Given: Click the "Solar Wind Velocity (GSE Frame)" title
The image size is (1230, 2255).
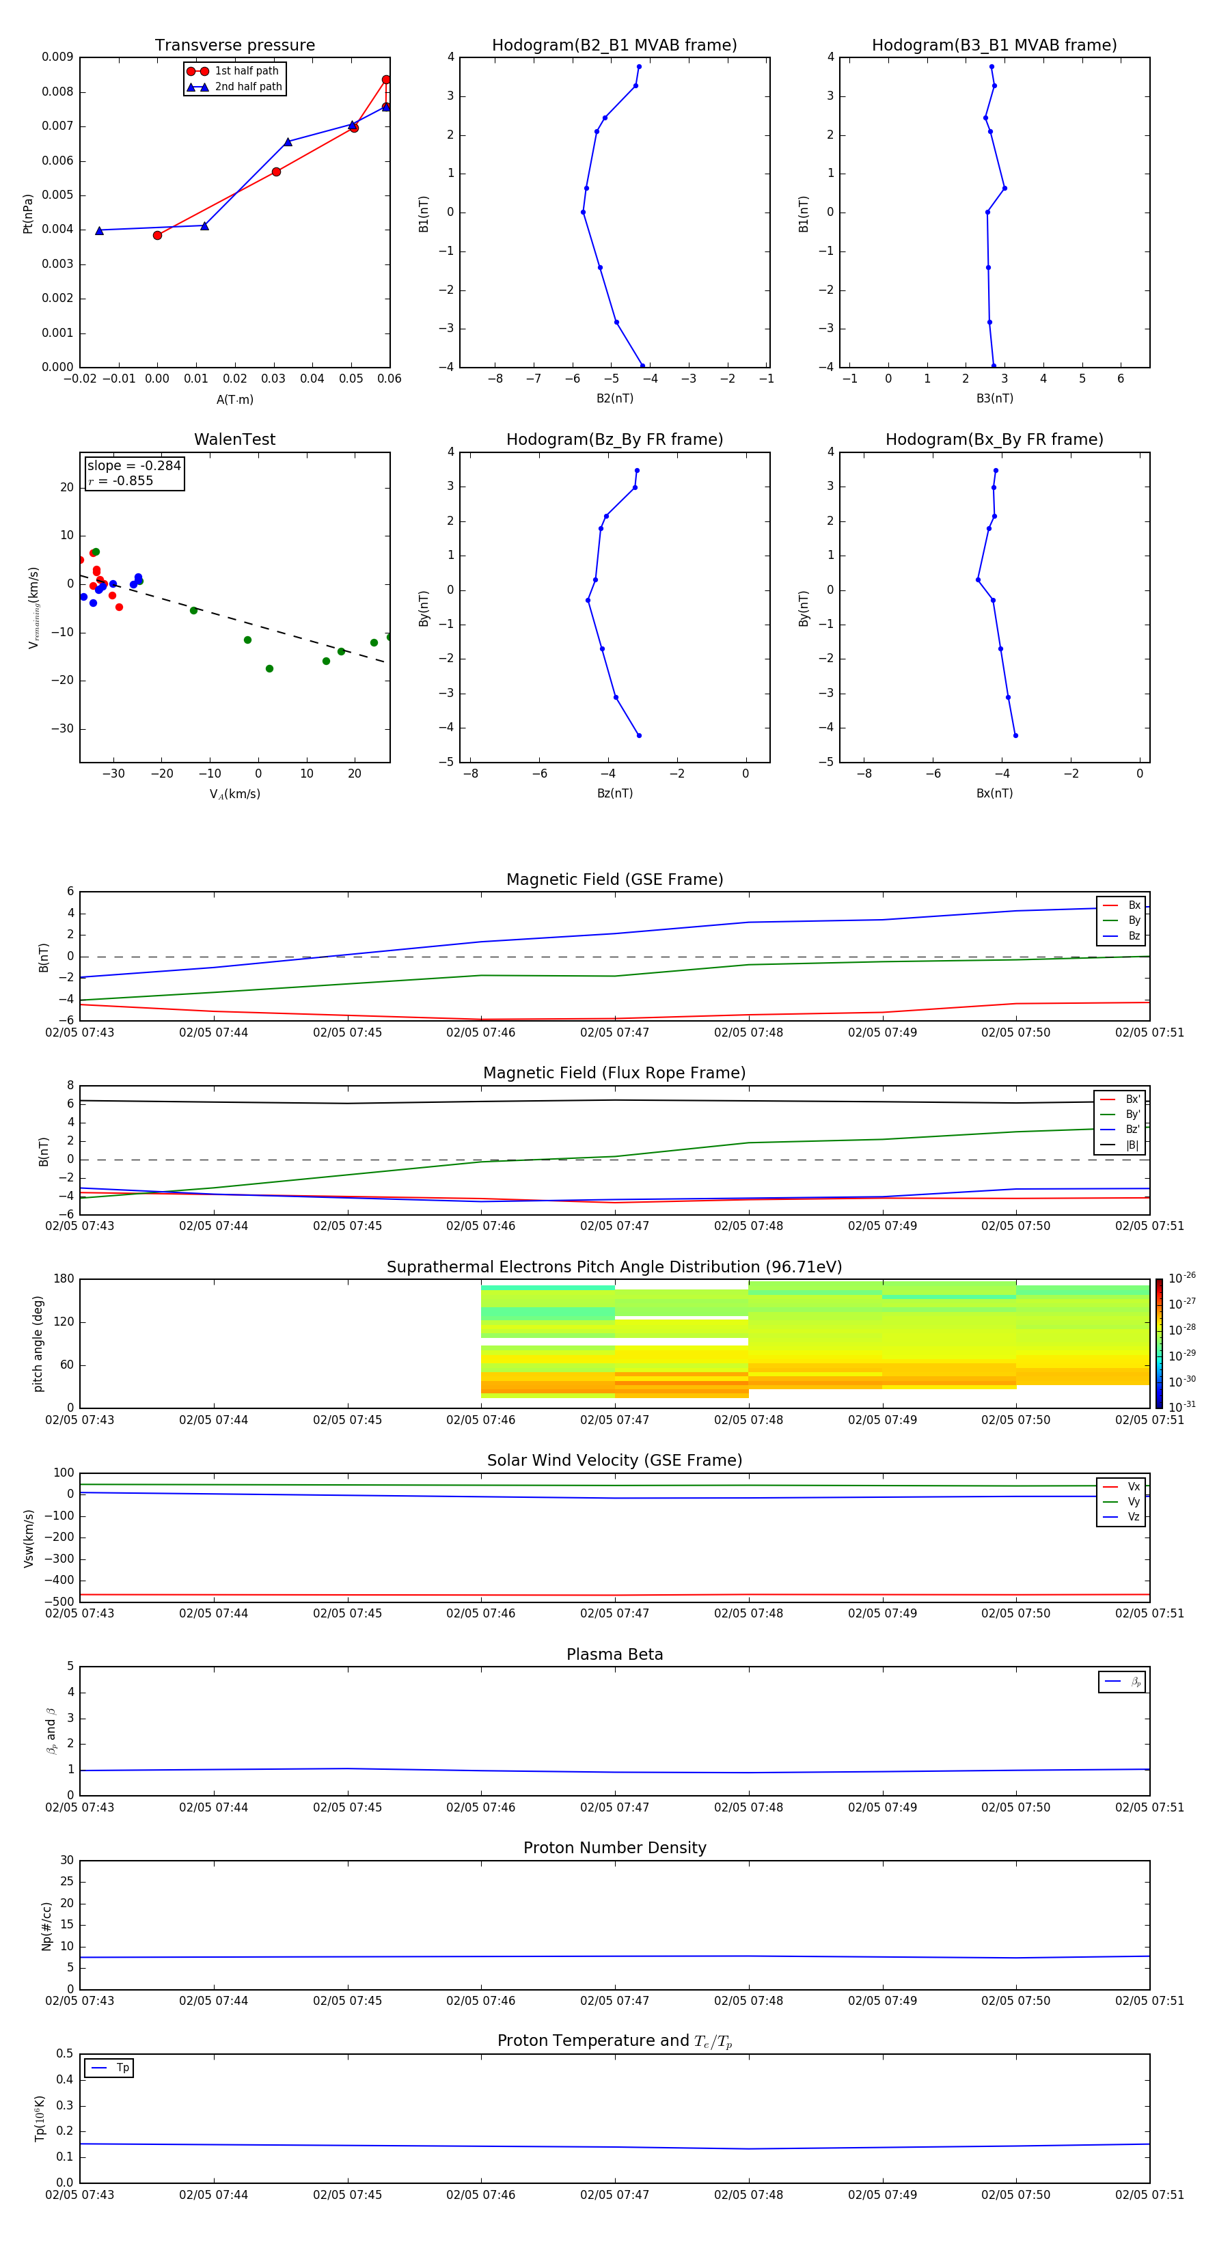Looking at the screenshot, I should point(614,1461).
